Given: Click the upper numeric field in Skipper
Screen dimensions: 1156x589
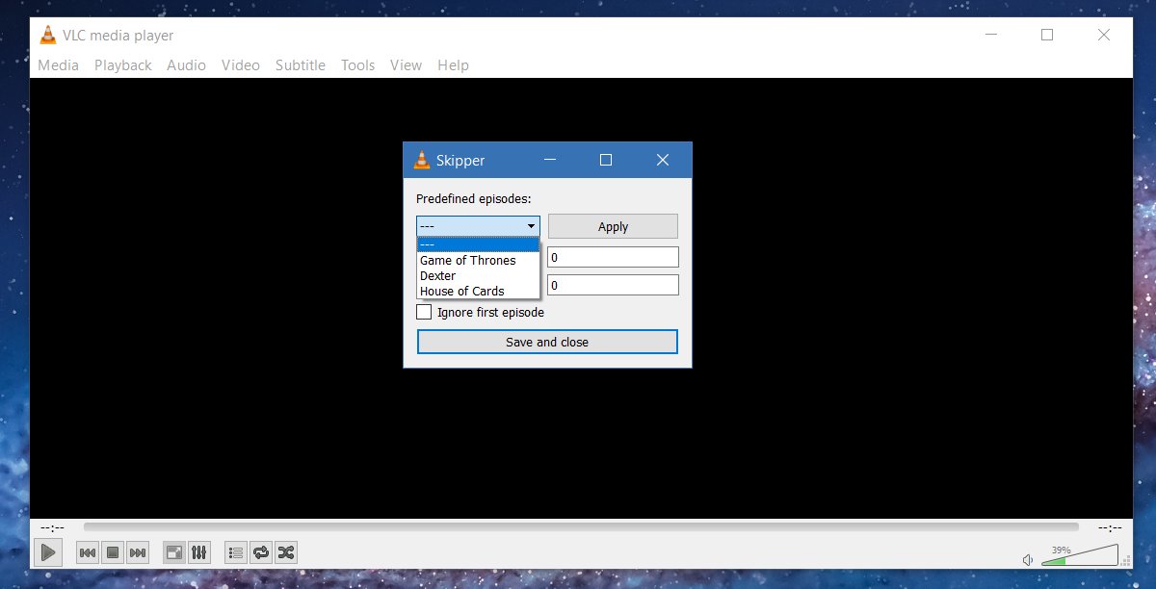Looking at the screenshot, I should 613,257.
